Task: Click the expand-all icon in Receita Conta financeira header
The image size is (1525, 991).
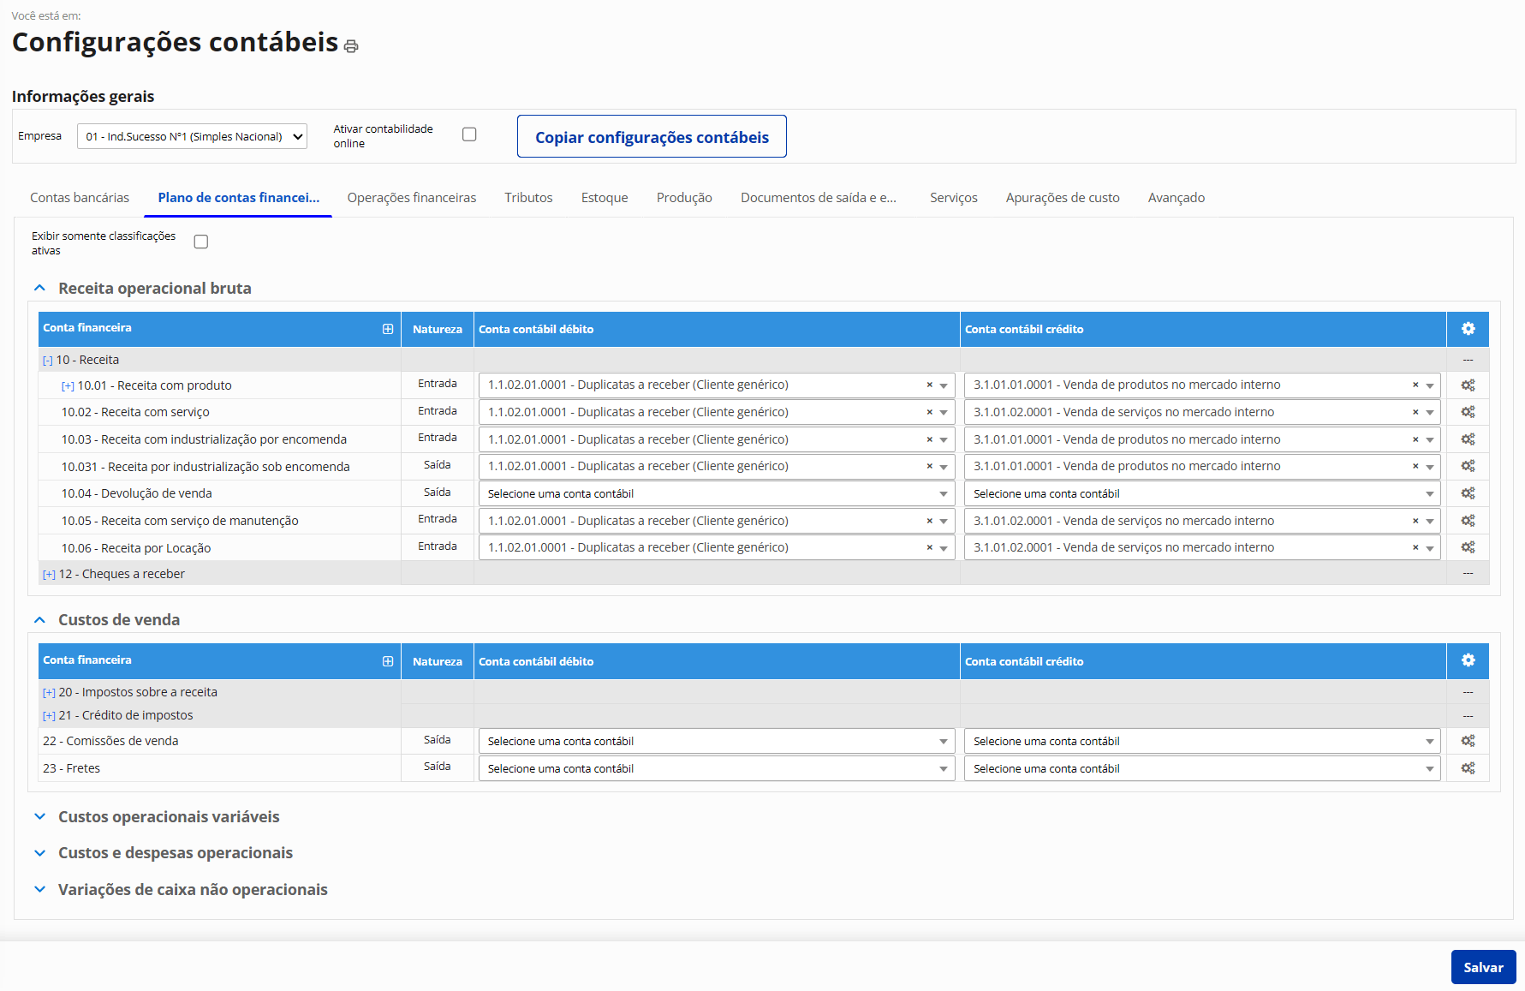Action: point(388,329)
